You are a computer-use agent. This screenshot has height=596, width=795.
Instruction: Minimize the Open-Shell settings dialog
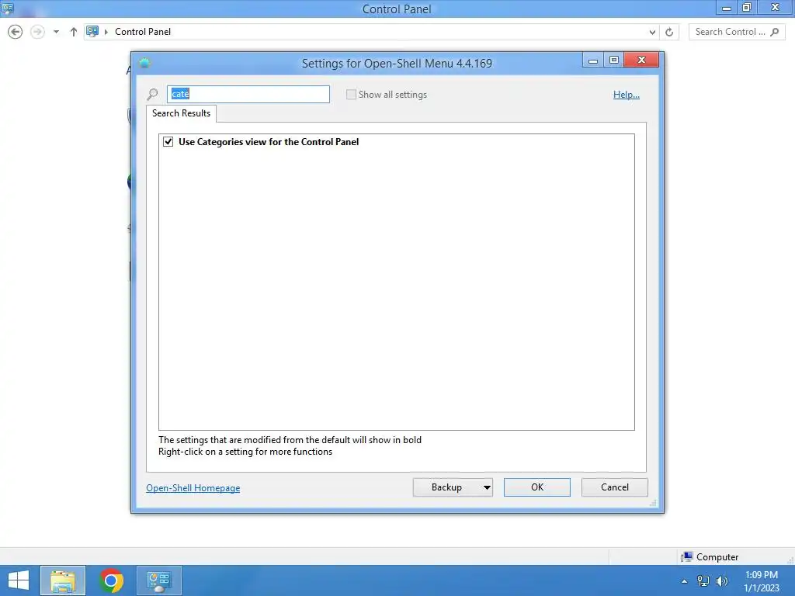click(592, 61)
